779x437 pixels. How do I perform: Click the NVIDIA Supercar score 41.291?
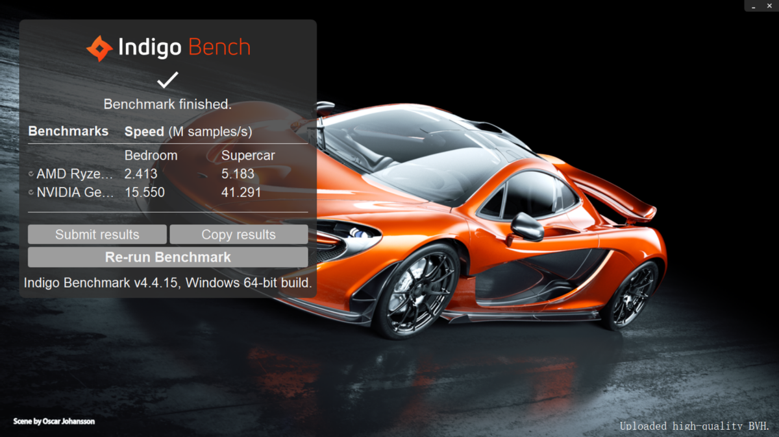click(x=241, y=193)
